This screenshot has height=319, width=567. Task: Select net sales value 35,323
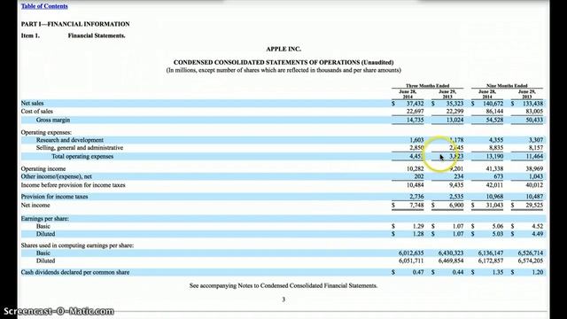point(454,104)
